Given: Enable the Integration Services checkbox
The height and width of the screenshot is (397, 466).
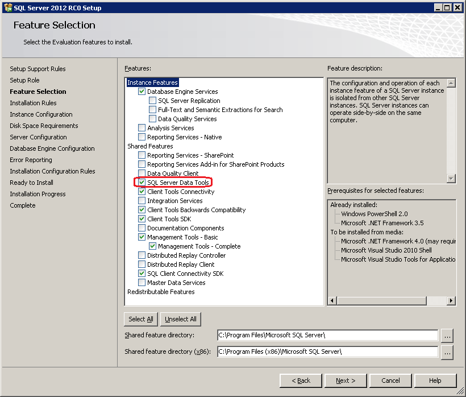Looking at the screenshot, I should 142,201.
